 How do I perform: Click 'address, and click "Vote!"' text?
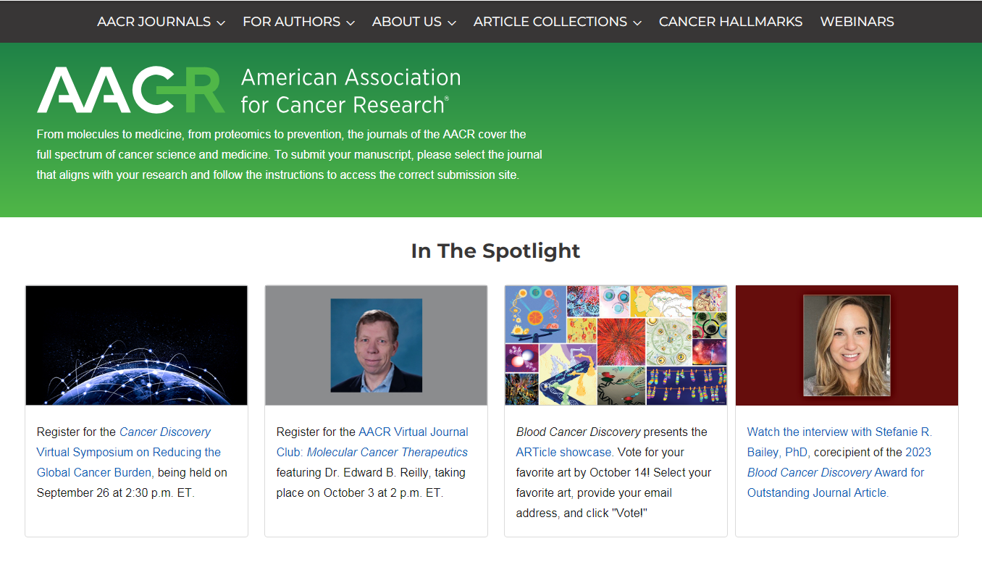click(x=582, y=513)
